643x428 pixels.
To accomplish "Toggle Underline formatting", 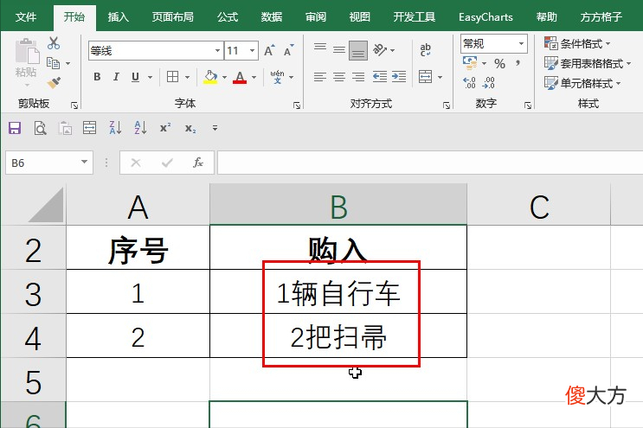I will tap(135, 77).
